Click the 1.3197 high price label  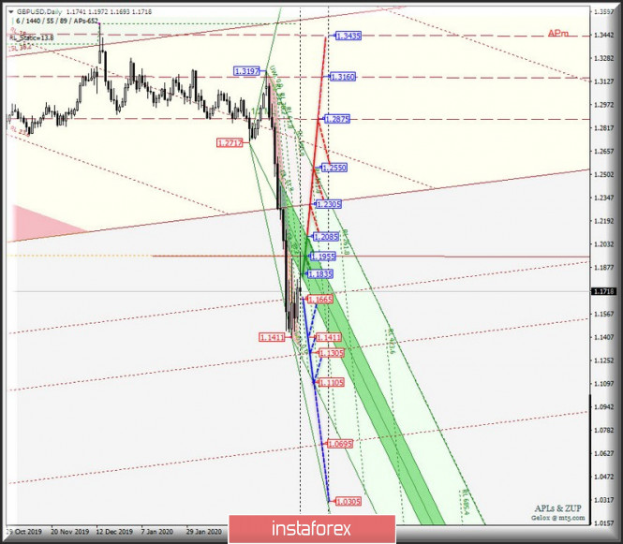[x=246, y=71]
